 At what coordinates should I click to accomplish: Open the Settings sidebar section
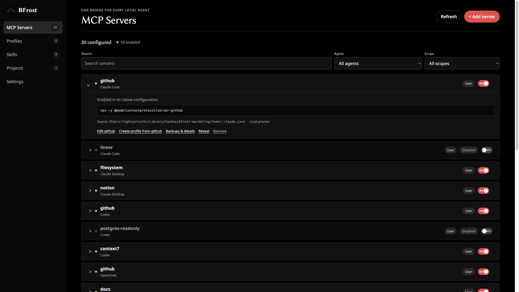click(33, 82)
